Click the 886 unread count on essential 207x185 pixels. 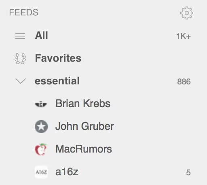184,82
